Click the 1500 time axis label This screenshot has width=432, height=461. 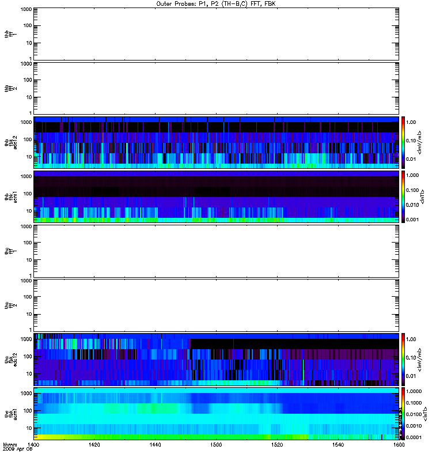tap(216, 444)
